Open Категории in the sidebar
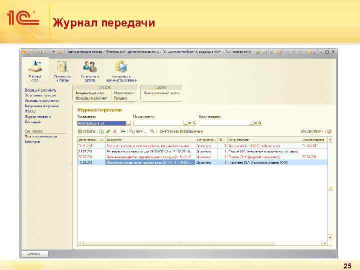 tap(32, 142)
